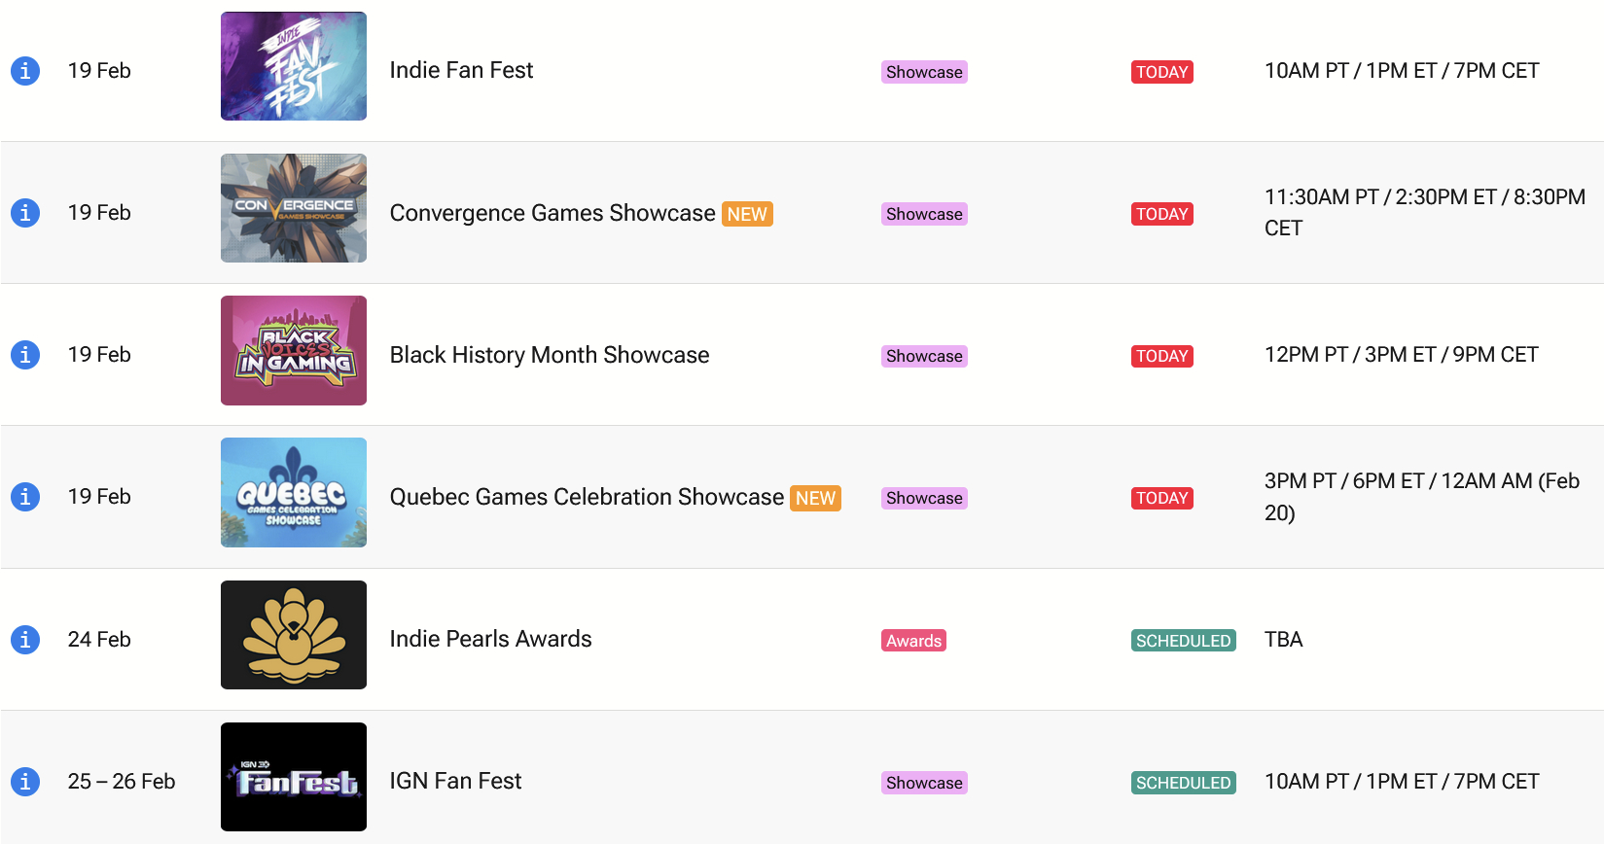Click the TODAY badge for Indie Fan Fest
1604x844 pixels.
[1161, 72]
